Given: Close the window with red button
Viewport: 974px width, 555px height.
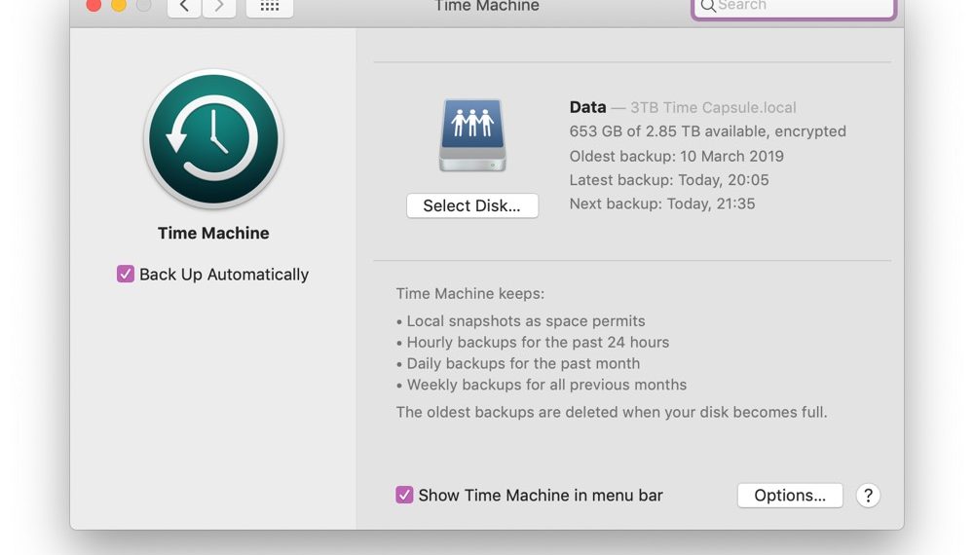Looking at the screenshot, I should click(x=94, y=5).
